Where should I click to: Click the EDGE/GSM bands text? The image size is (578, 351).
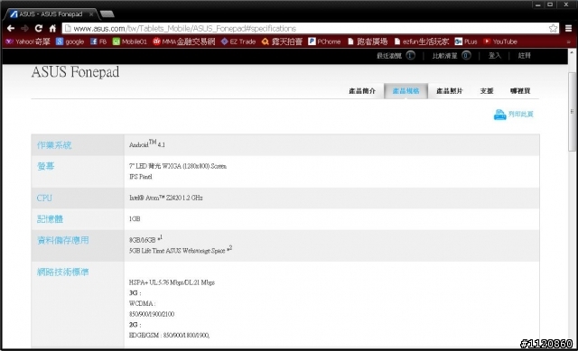[x=169, y=335]
